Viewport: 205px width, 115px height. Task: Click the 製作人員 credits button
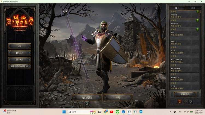click(20, 59)
